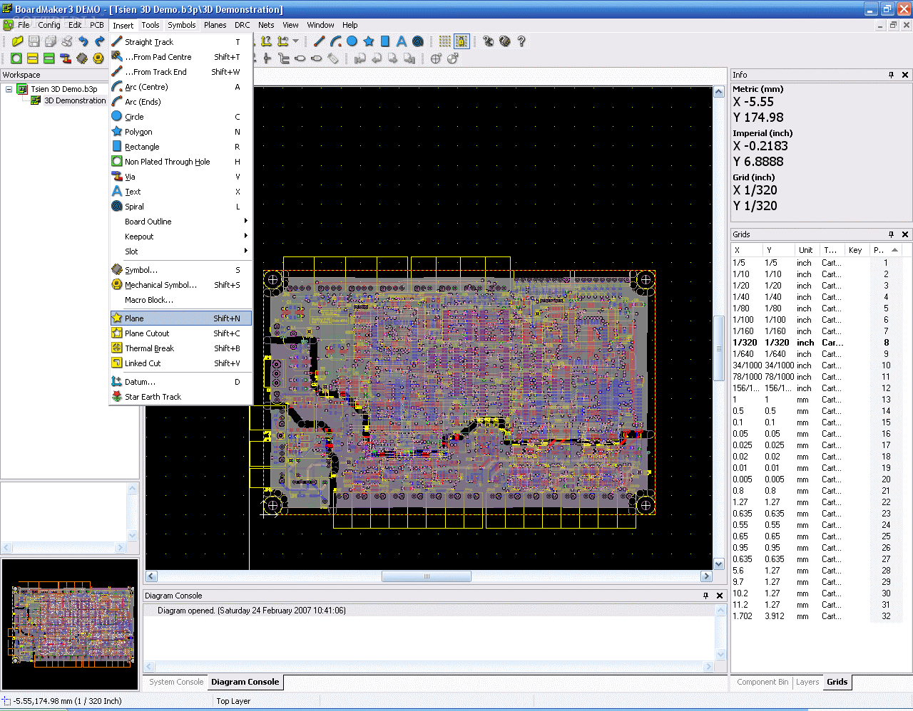
Task: Toggle pin on the Diagram Console panel
Action: tap(705, 596)
